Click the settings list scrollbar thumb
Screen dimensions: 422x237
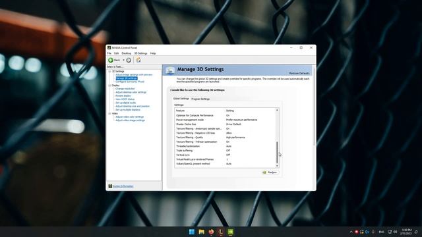[277, 153]
